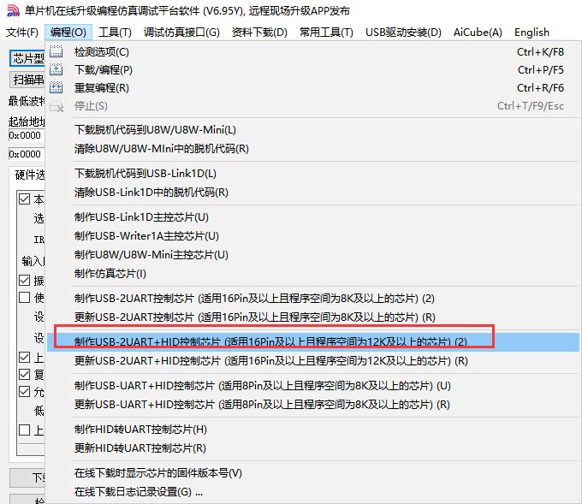Open the 常用工具(T) menu
The width and height of the screenshot is (582, 504).
click(x=326, y=33)
